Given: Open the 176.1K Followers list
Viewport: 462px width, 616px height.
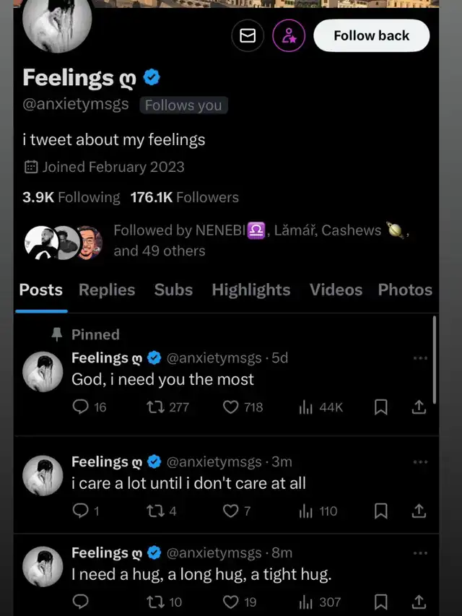Looking at the screenshot, I should 184,197.
